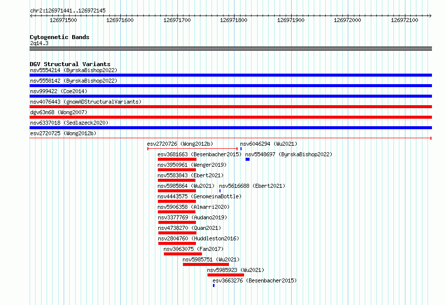Open the nsv6046294 (Wu2021) label
Image resolution: width=446 pixels, height=305 pixels.
point(269,144)
